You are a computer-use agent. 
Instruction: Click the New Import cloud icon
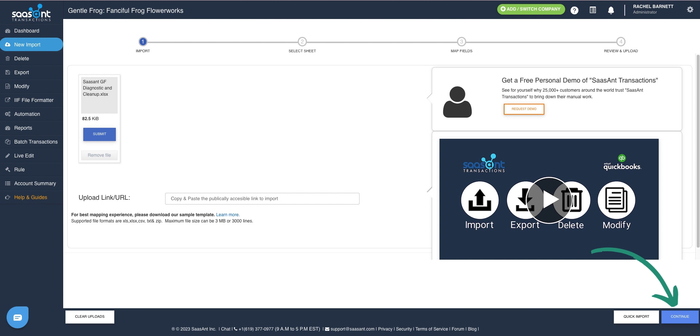[x=8, y=45]
